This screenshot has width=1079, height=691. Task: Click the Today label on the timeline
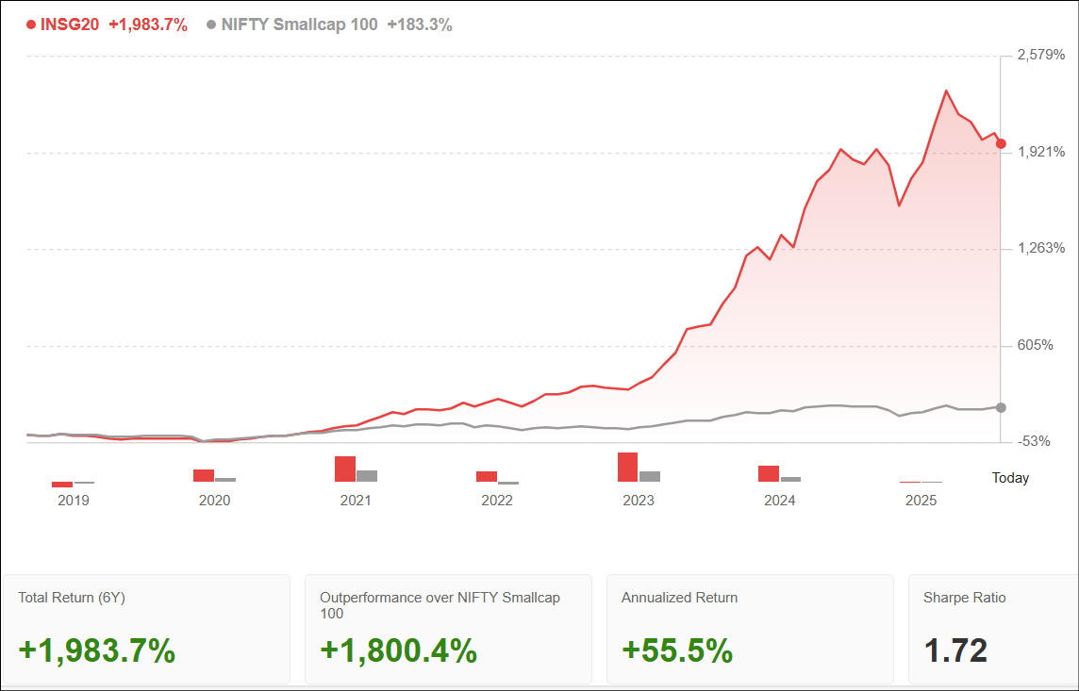[1010, 478]
